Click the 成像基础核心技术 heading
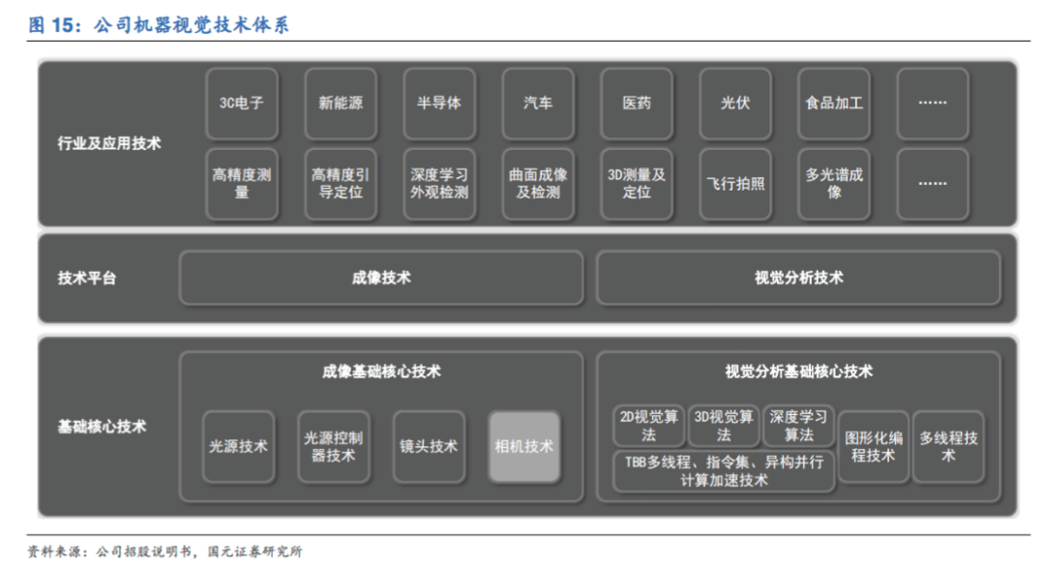 pos(381,372)
